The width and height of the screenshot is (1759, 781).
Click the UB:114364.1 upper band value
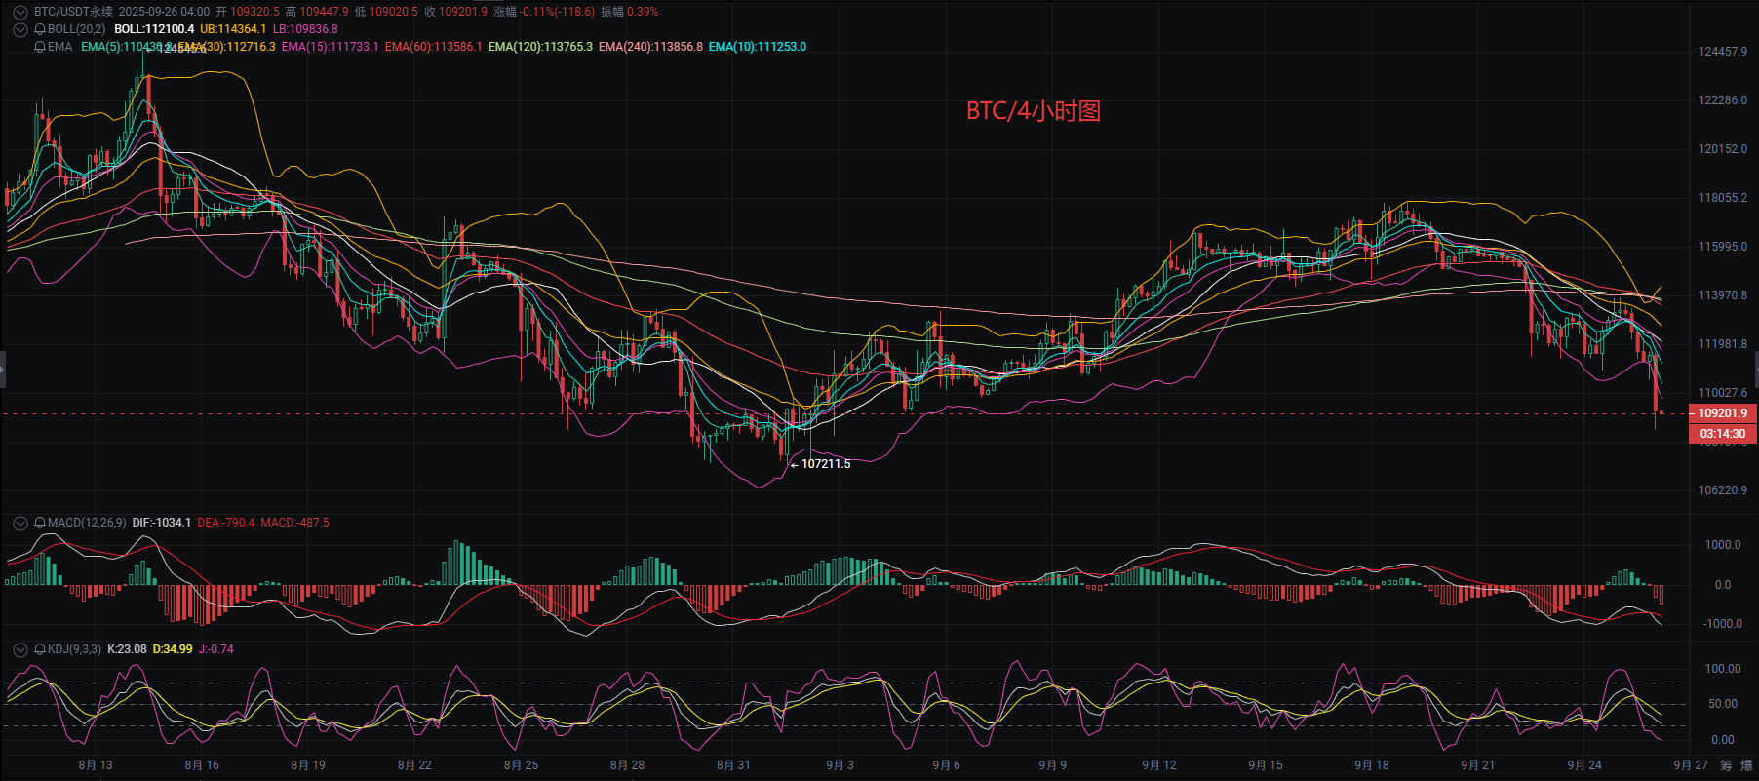coord(233,29)
